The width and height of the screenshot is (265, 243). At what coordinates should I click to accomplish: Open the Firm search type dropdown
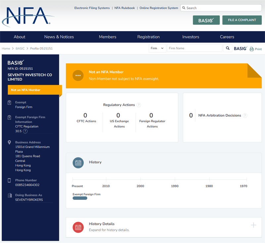click(x=157, y=48)
